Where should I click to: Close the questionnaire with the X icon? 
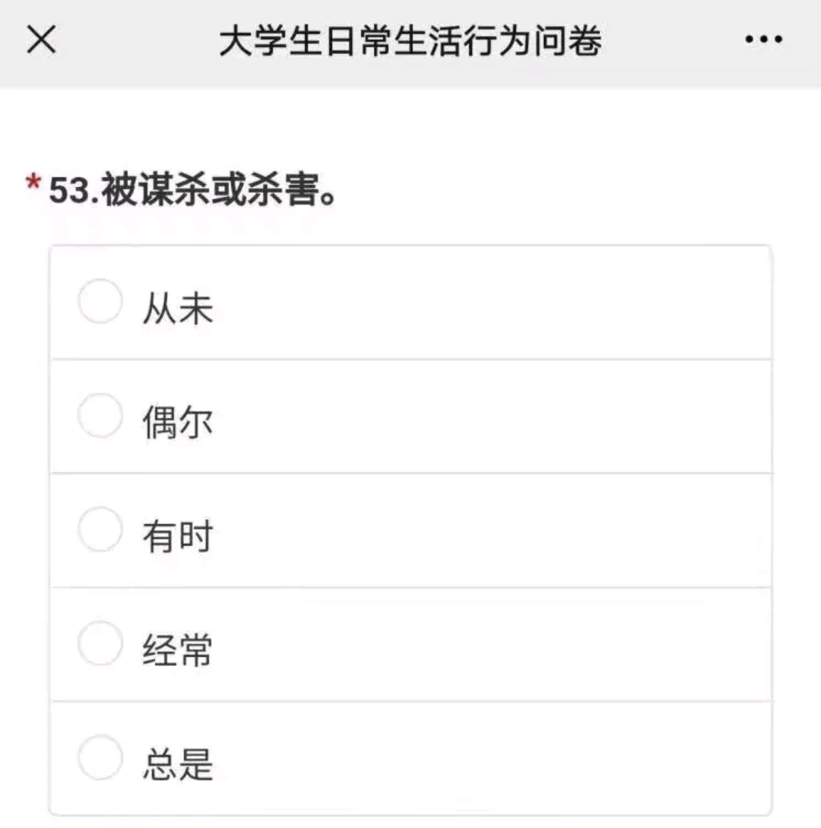41,41
